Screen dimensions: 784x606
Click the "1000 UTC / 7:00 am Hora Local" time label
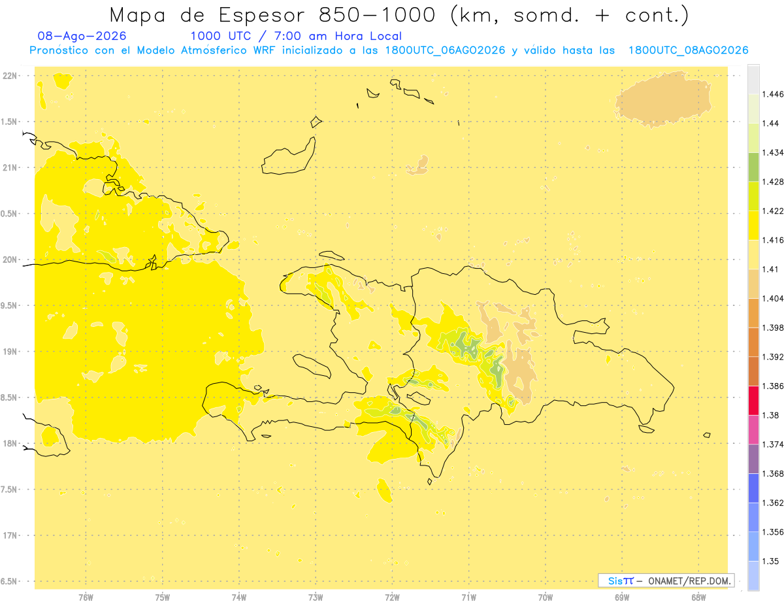[x=296, y=37]
